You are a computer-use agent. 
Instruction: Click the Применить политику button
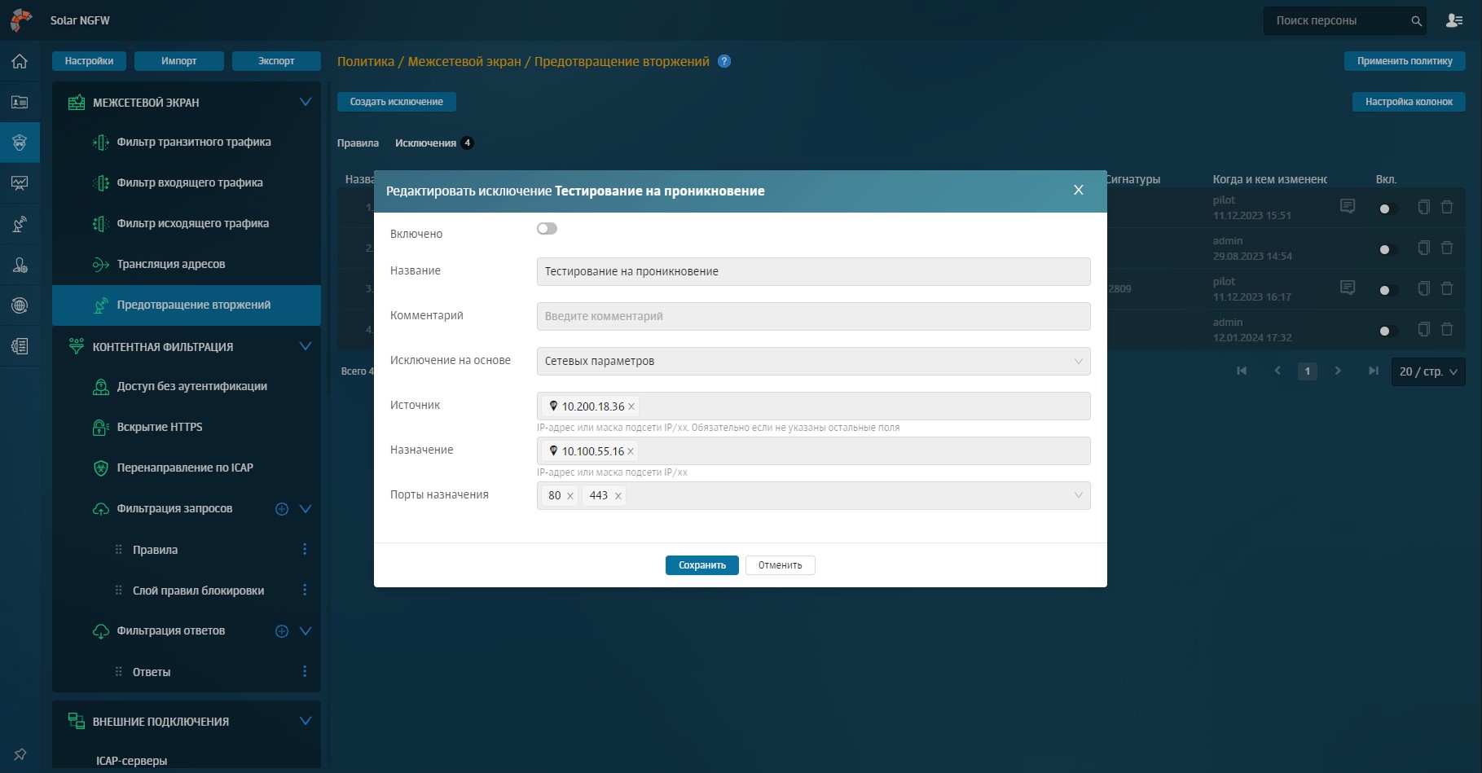(x=1405, y=61)
